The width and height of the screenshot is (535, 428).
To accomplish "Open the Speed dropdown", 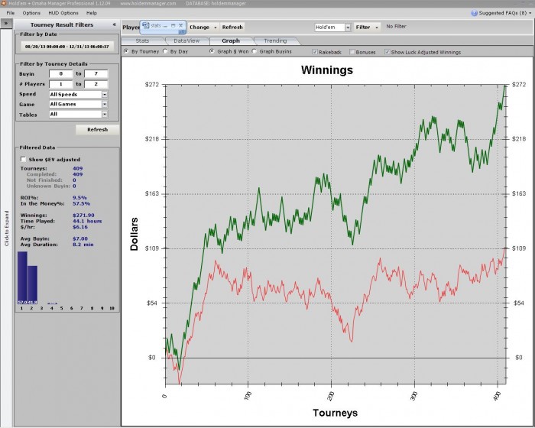I will (105, 94).
